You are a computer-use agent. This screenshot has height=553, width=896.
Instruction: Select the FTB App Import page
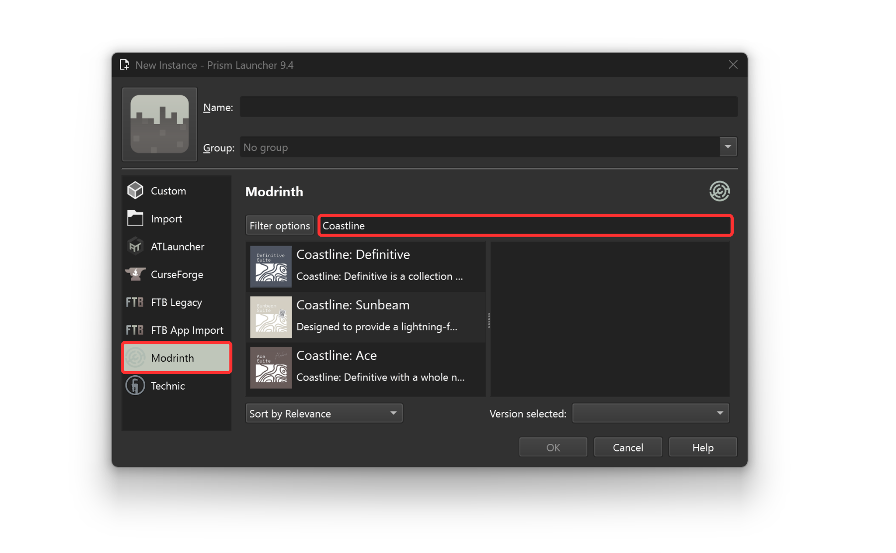[x=177, y=330]
